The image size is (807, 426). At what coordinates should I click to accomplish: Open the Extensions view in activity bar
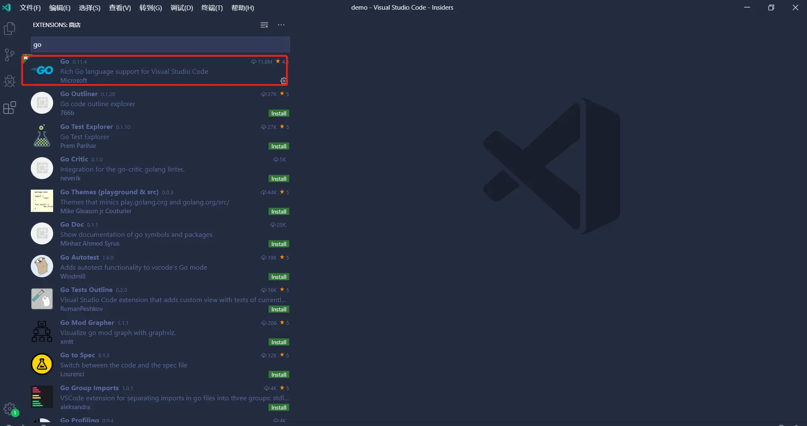(9, 108)
